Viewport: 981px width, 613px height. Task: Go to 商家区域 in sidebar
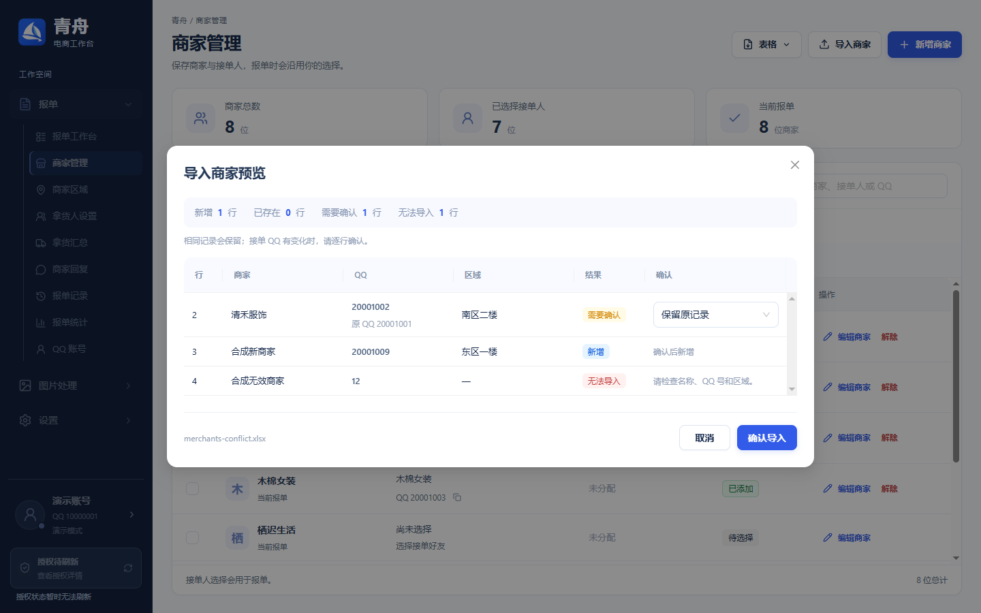[86, 189]
